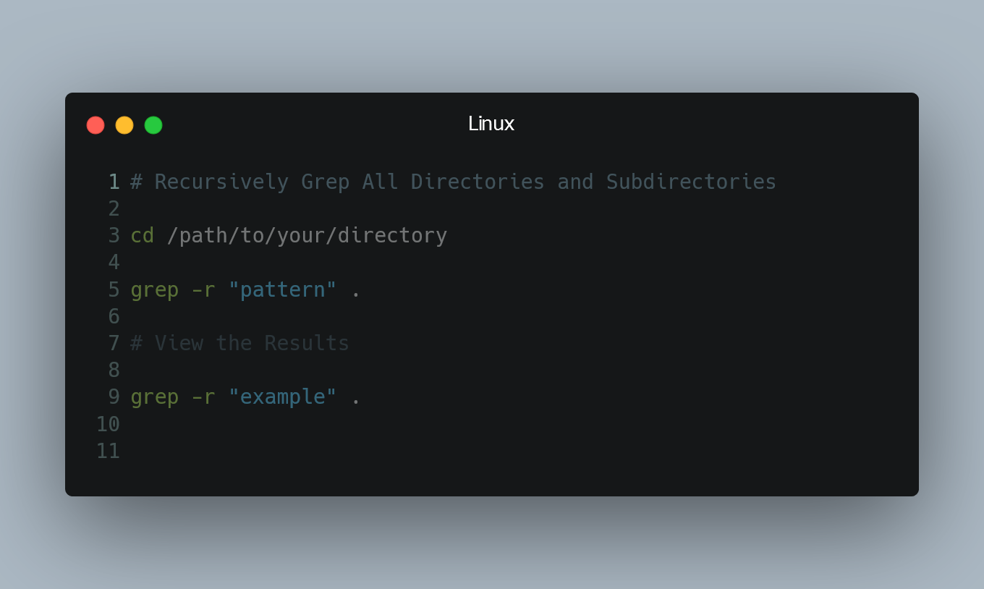The width and height of the screenshot is (984, 589).
Task: Click line number 10 in gutter
Action: [108, 424]
